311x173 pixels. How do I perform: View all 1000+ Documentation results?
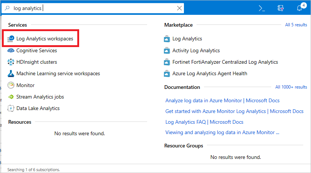click(x=291, y=87)
